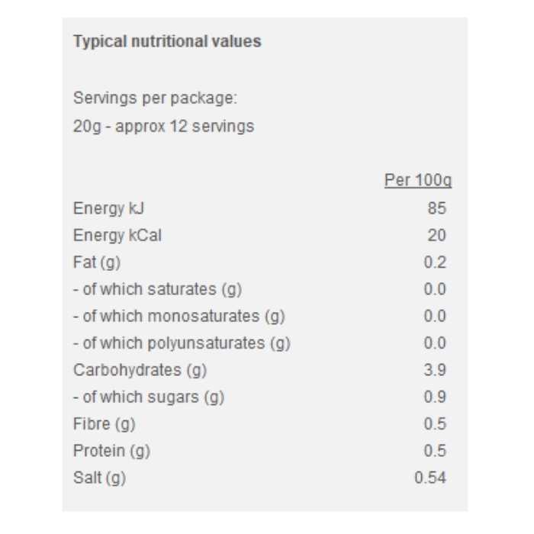Click the monosaturates row label
Screen dimensions: 534x534
click(179, 316)
